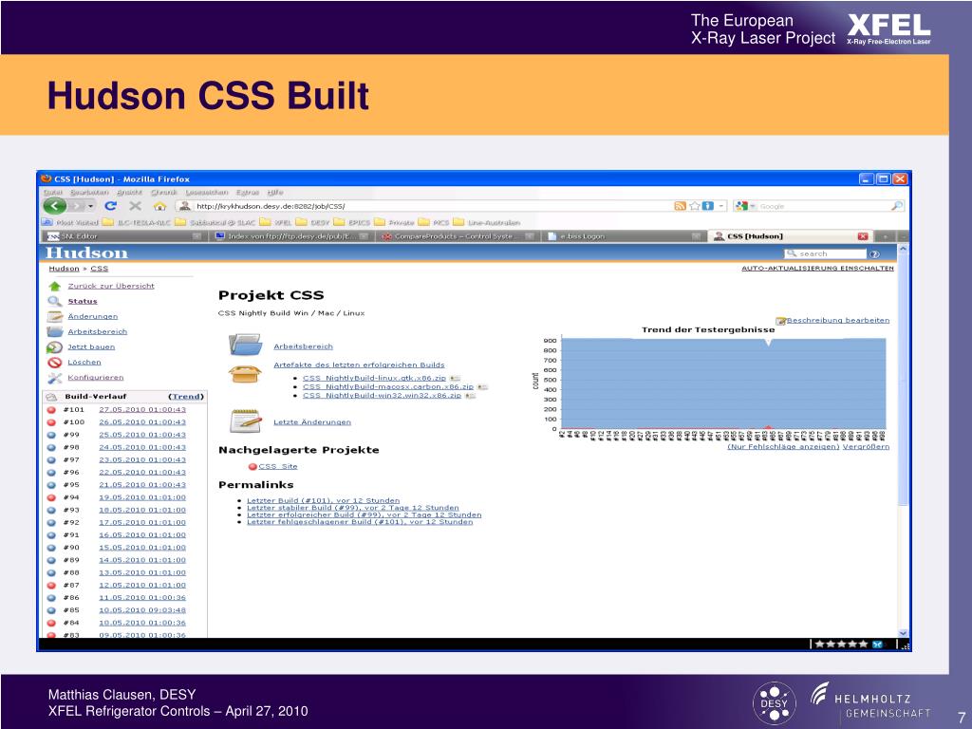Switch to the Index von ftp.desy.de tab
Viewport: 972px width, 729px height.
tap(291, 236)
